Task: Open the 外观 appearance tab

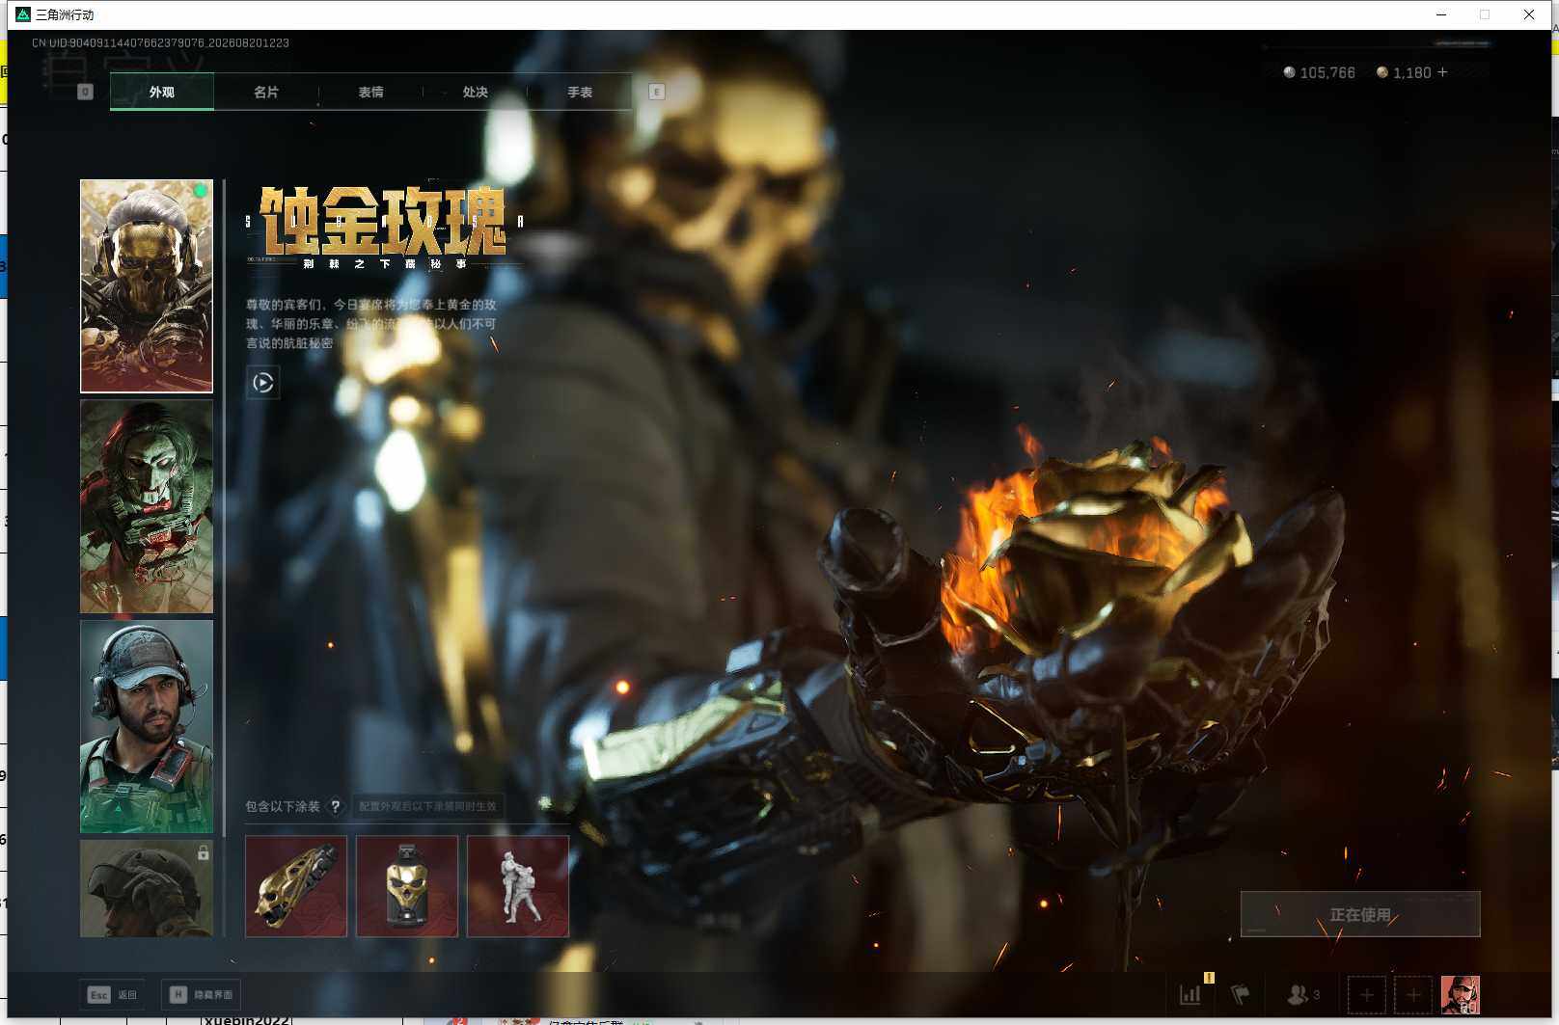Action: tap(162, 92)
